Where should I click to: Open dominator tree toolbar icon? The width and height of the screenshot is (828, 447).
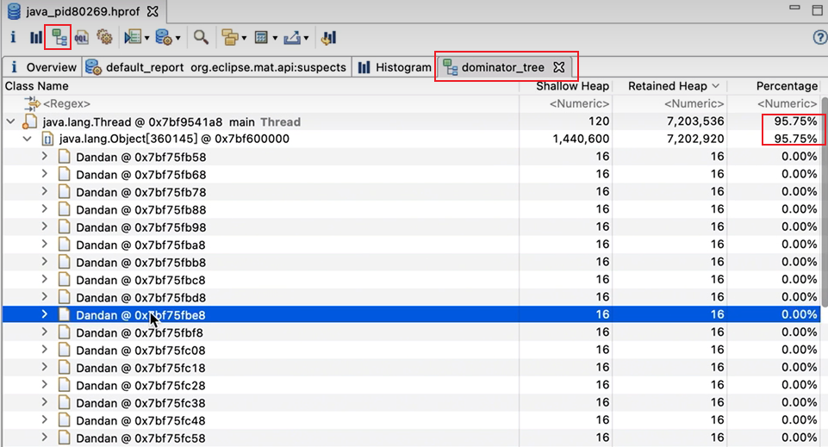58,38
